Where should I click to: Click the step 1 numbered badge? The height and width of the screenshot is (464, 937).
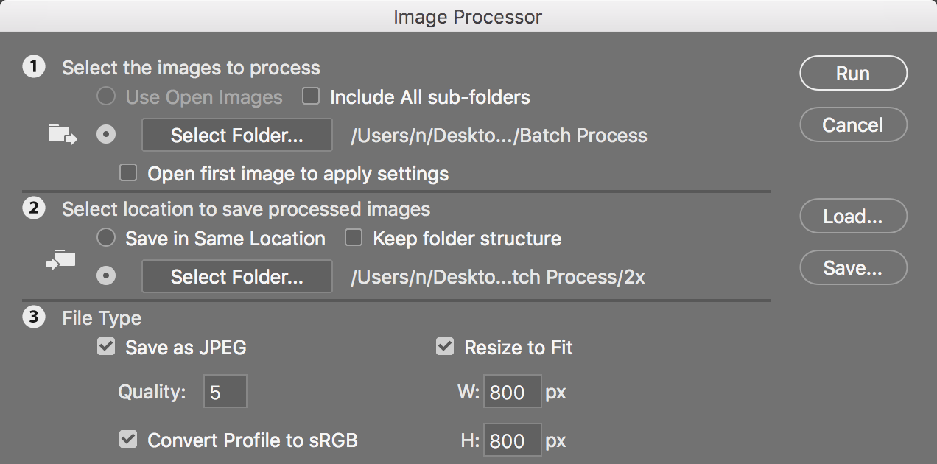tap(34, 67)
